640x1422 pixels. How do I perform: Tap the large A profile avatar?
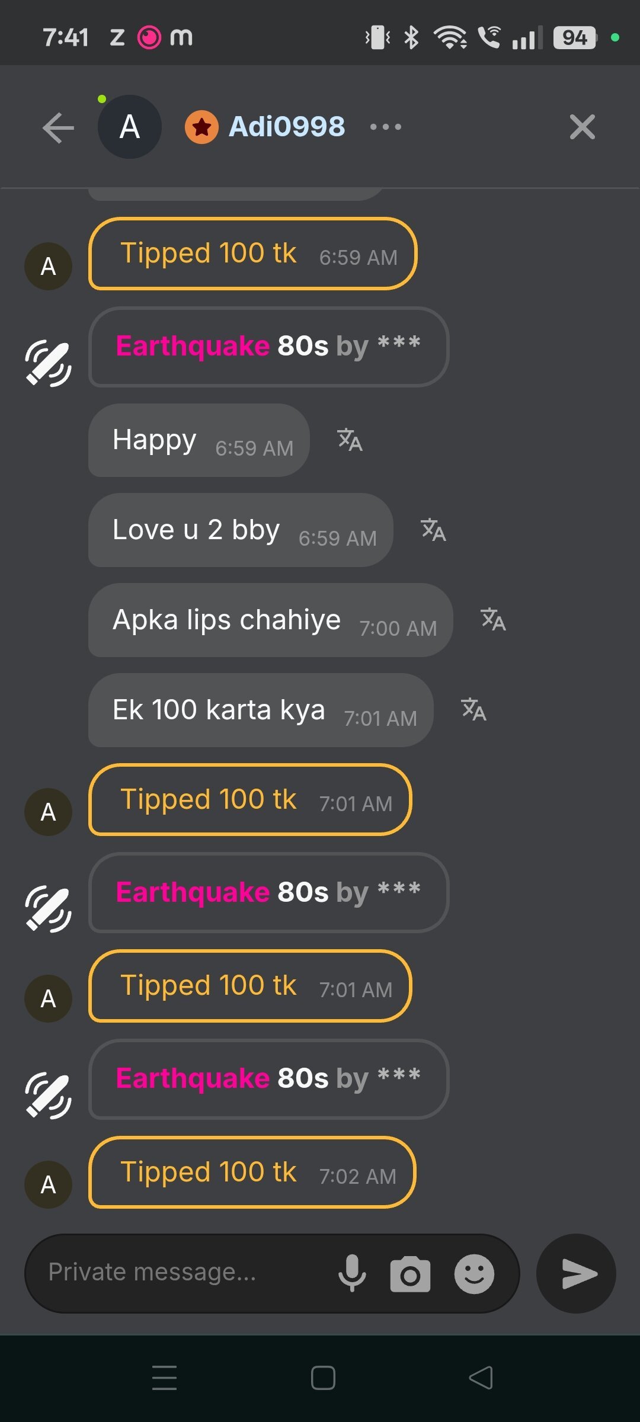(x=130, y=127)
